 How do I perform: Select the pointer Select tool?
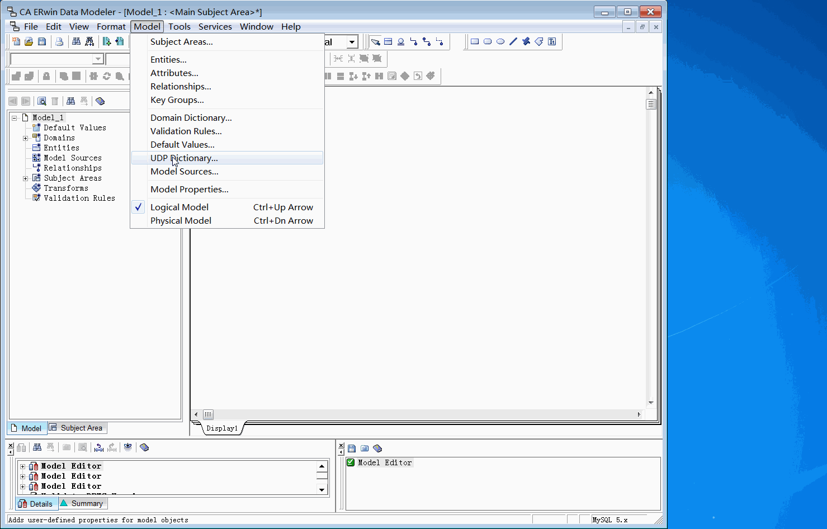click(375, 41)
